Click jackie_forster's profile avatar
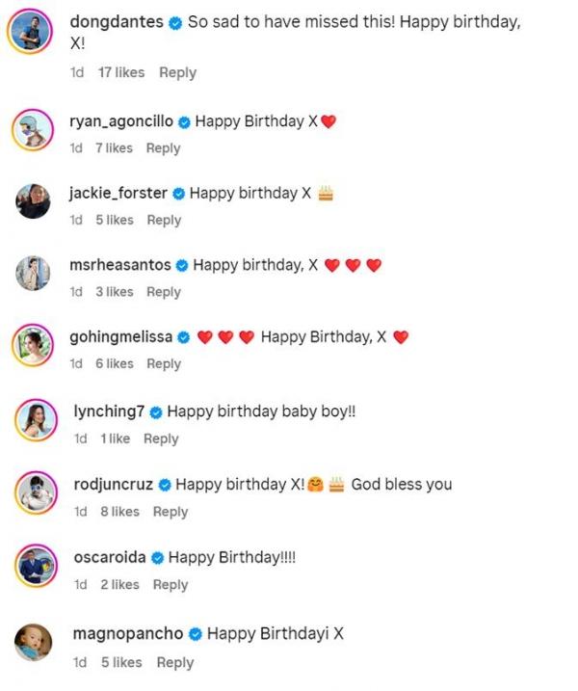The width and height of the screenshot is (578, 691). pyautogui.click(x=33, y=201)
